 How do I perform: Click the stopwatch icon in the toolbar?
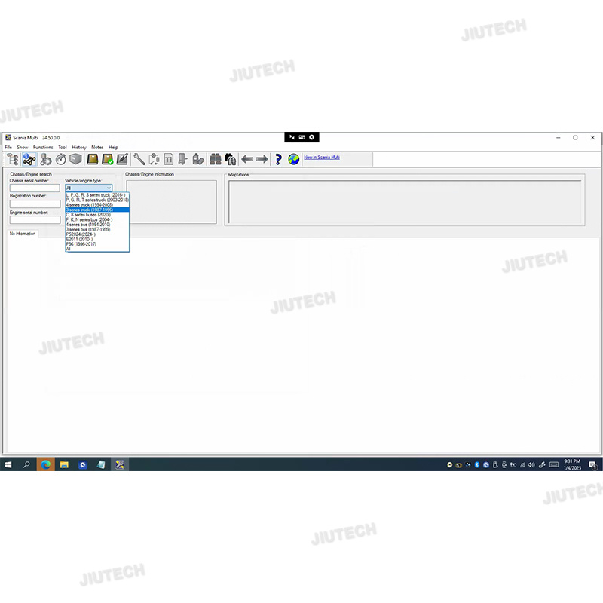(60, 159)
